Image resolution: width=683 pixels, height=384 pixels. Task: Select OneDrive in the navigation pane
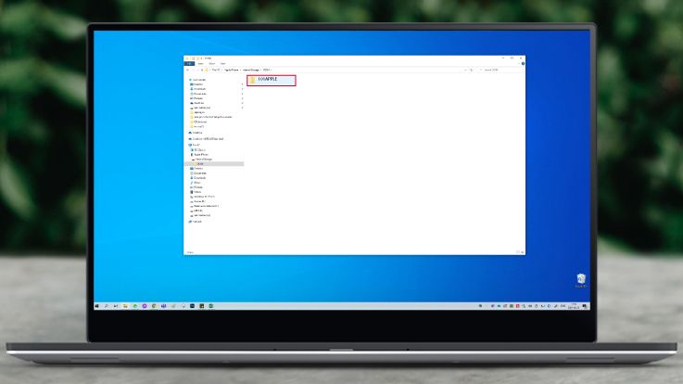tap(197, 132)
